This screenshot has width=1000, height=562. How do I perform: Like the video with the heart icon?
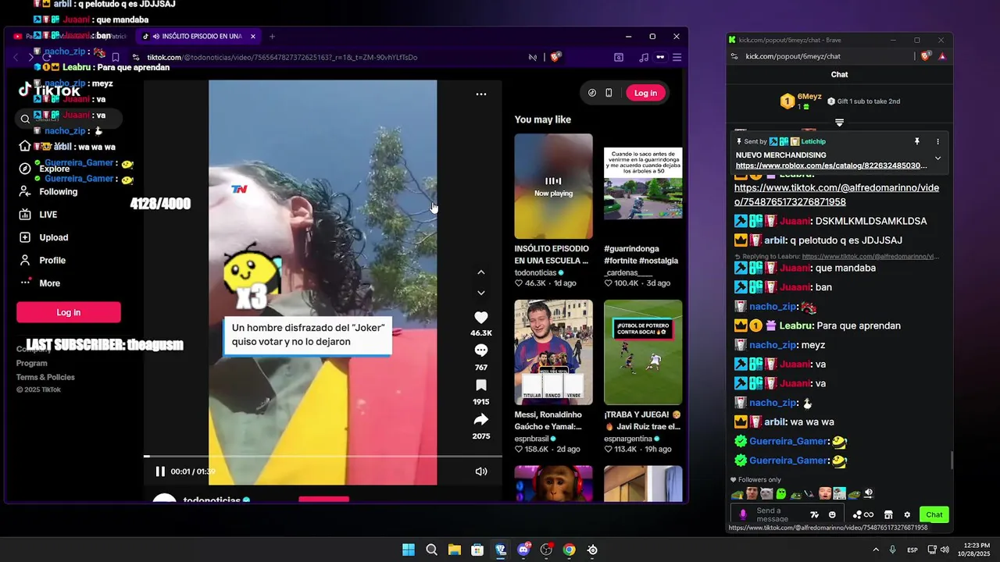pos(481,318)
